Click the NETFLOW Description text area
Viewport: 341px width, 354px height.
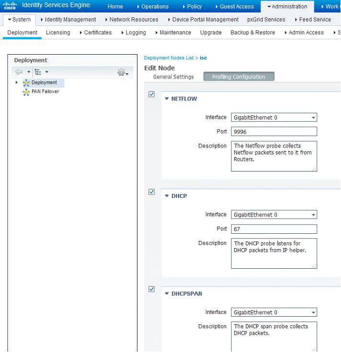click(274, 156)
